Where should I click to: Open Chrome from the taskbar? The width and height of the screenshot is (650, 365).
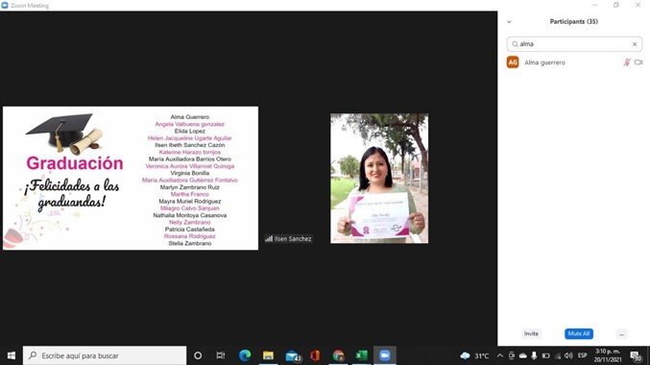(338, 355)
